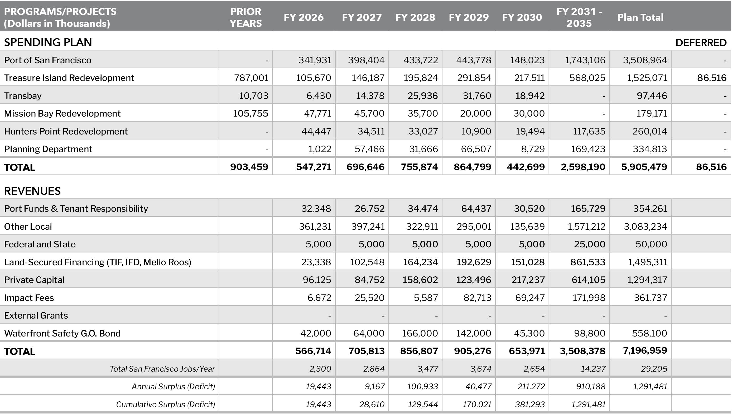Select the 'Hunters Point Redevelopment' row label
Screen dimensions: 732x418
tap(66, 131)
